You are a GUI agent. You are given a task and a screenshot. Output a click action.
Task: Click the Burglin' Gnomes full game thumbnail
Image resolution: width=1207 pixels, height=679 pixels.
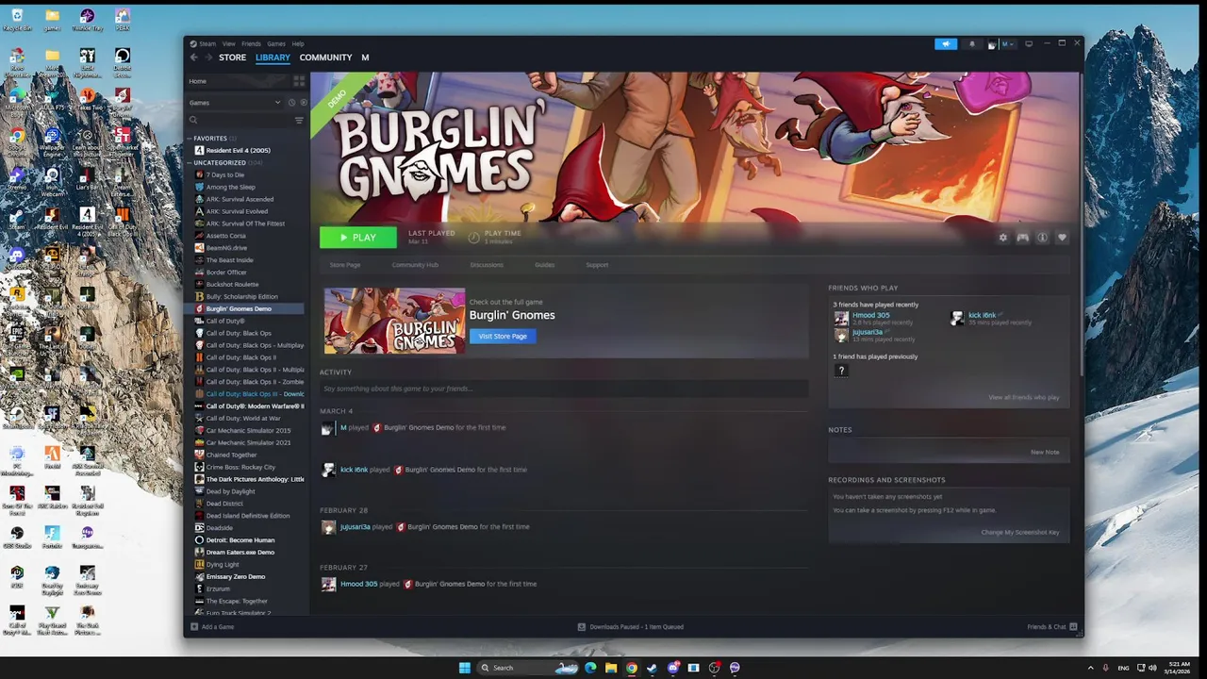coord(394,321)
